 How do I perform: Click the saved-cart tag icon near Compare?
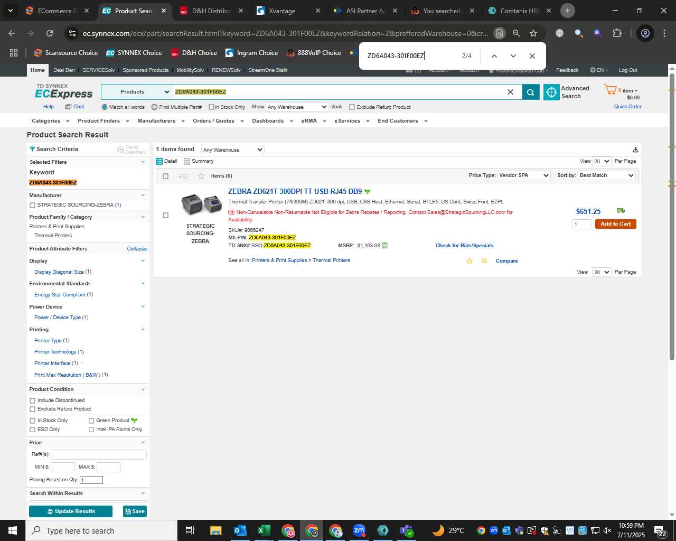coord(484,261)
